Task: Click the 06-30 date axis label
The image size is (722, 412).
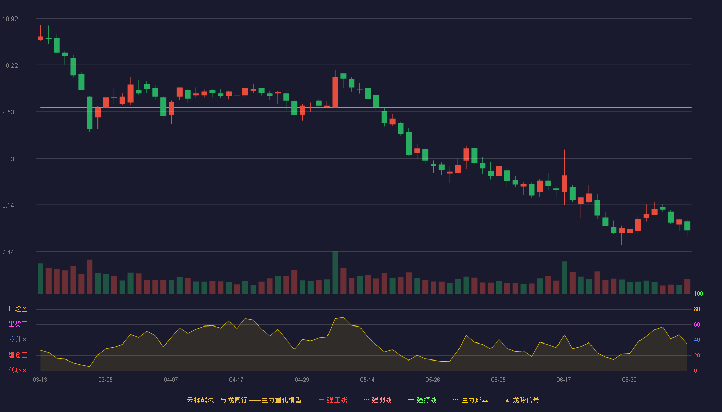Action: 629,380
